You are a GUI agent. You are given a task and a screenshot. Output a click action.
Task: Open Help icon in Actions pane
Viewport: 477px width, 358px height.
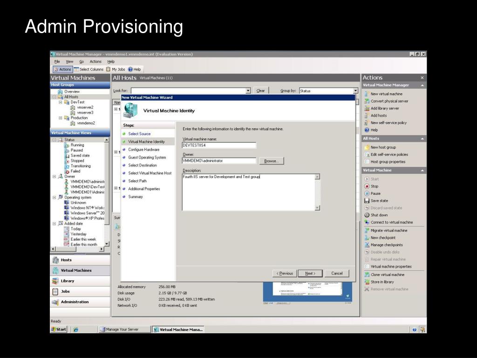(x=367, y=130)
